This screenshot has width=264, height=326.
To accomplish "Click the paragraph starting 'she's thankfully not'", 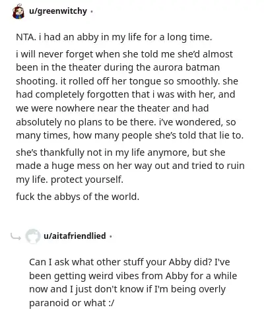I will coord(130,166).
